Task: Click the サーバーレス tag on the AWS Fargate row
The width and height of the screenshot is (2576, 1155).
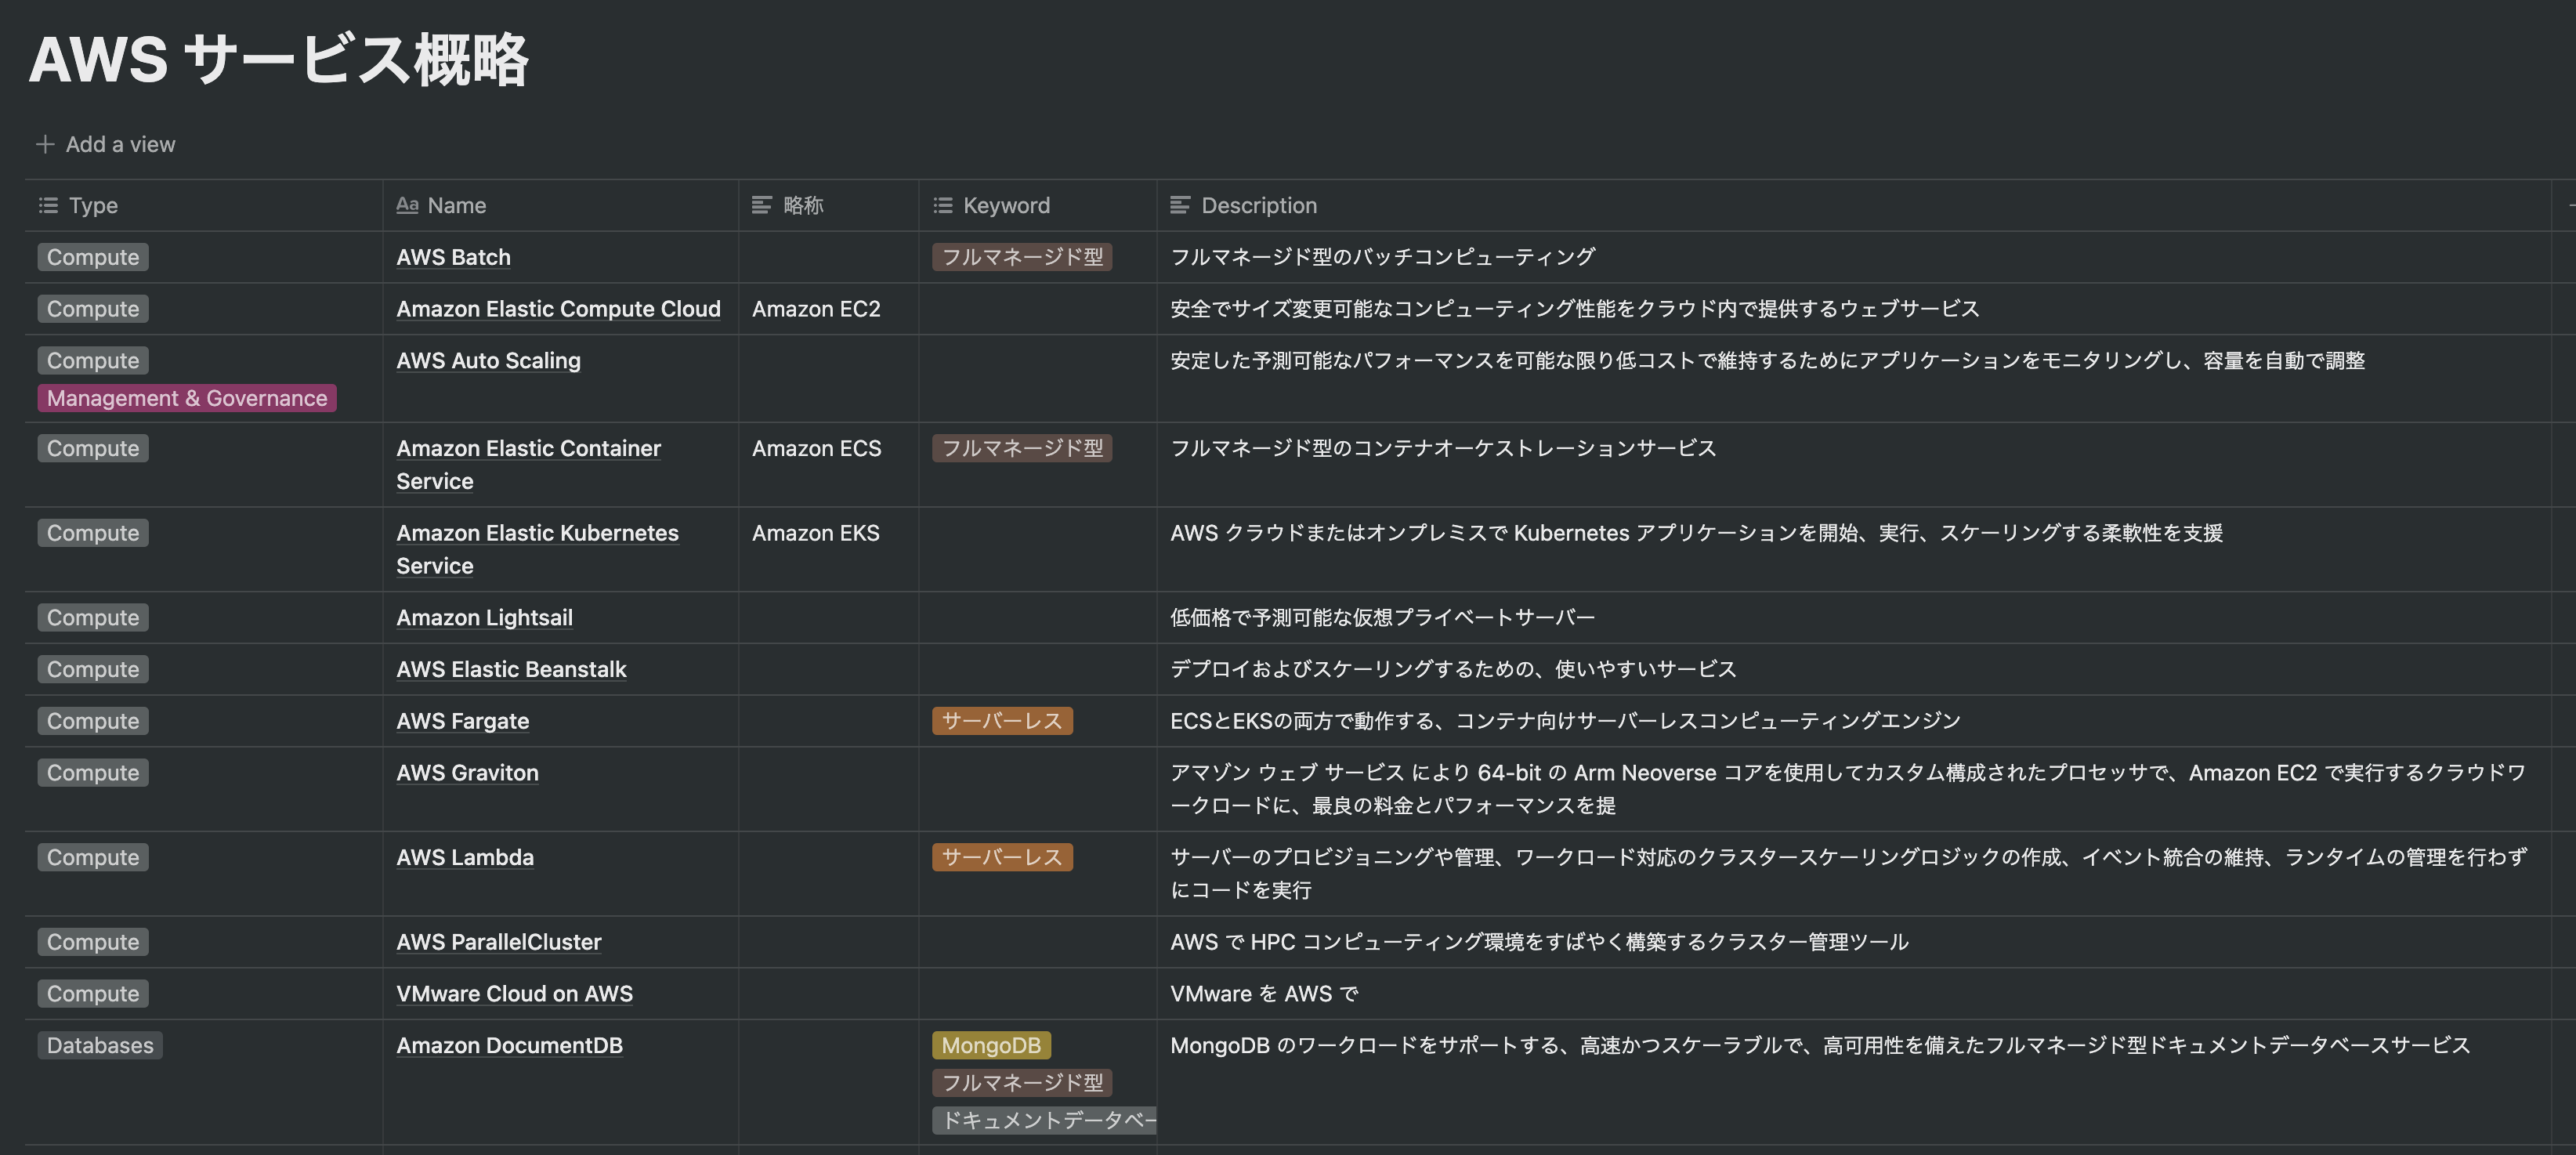Action: pyautogui.click(x=1002, y=720)
